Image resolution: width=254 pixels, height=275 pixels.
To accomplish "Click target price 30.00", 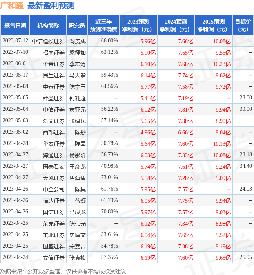I will coord(246,109).
